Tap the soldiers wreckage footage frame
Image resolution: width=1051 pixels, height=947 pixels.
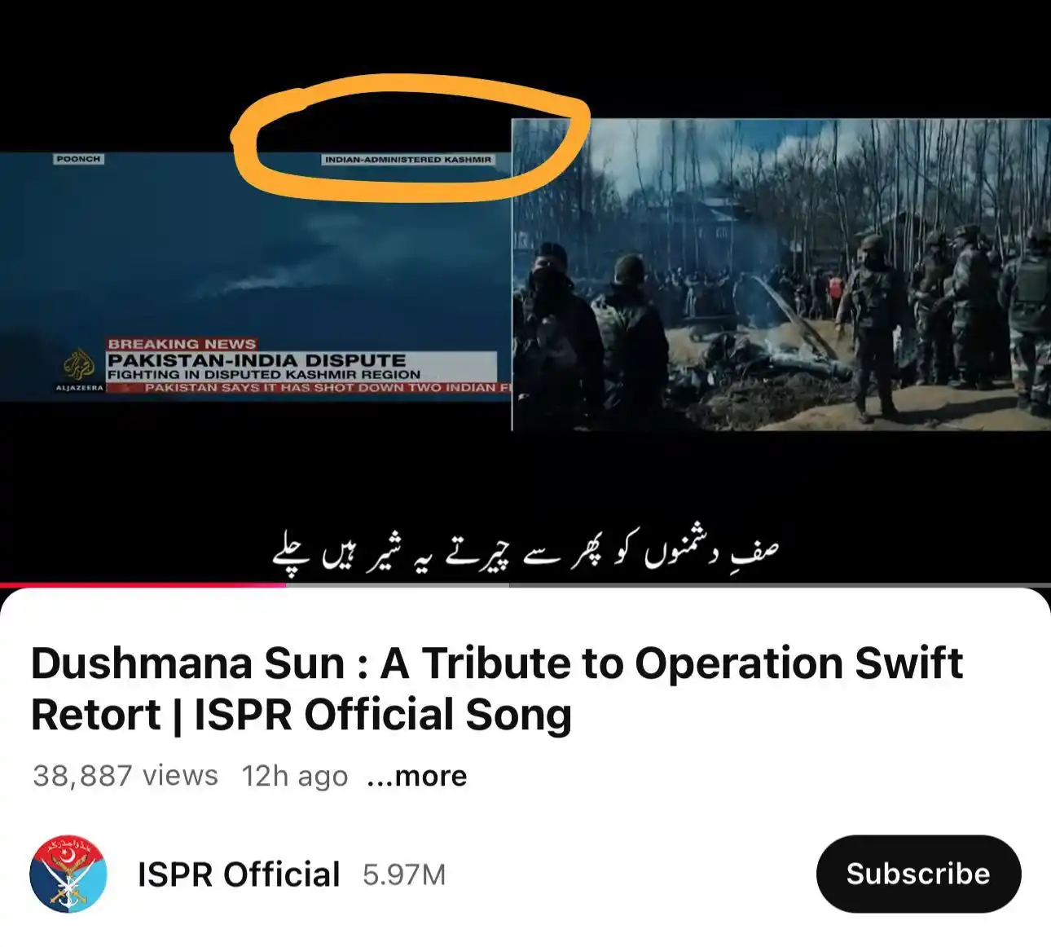tap(781, 275)
